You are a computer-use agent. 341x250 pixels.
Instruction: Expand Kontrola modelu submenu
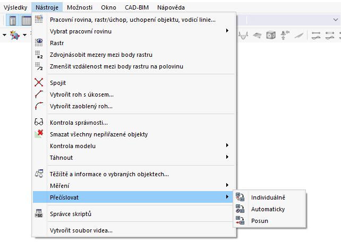134,146
